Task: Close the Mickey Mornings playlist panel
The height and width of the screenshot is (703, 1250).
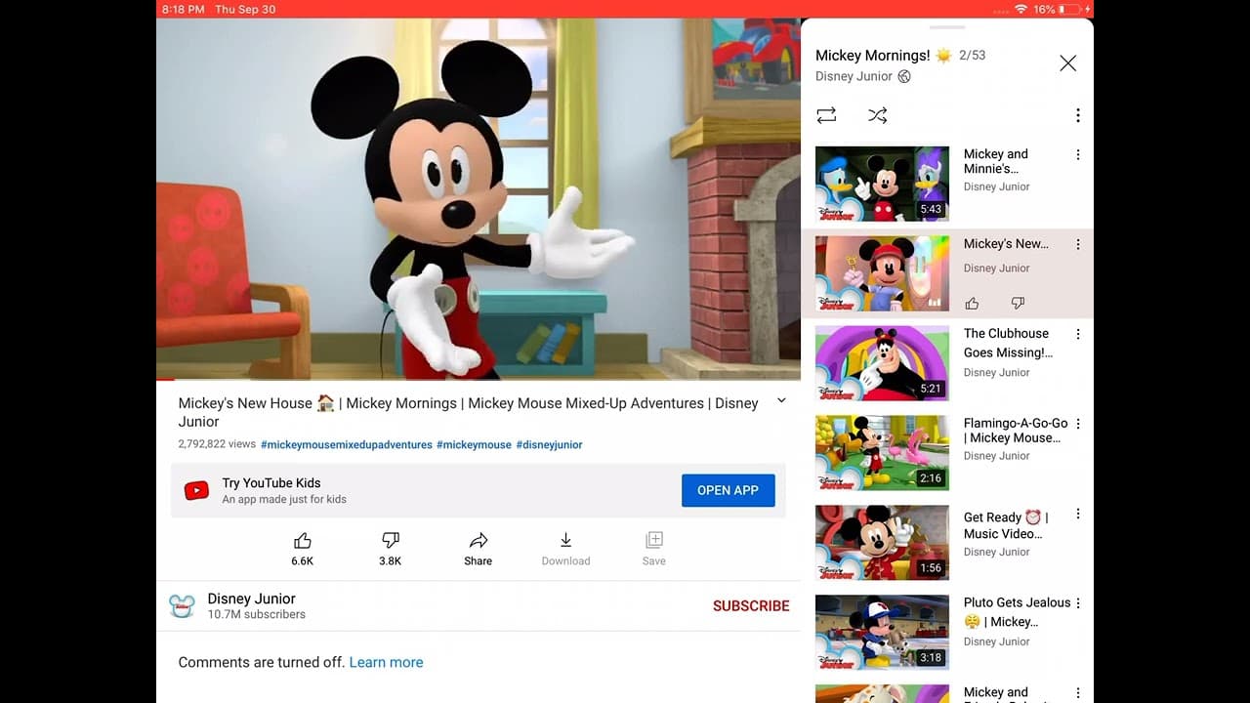Action: 1068,63
